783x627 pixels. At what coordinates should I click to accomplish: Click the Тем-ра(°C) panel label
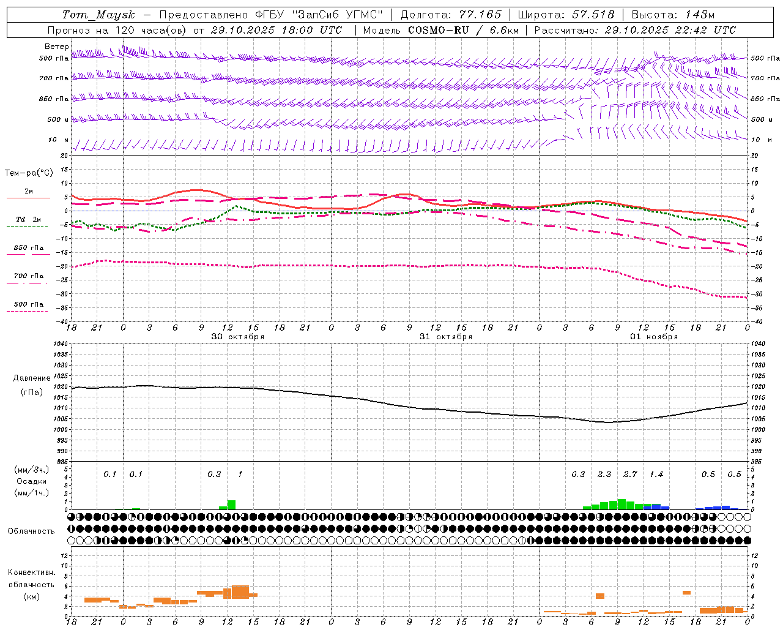[x=29, y=173]
